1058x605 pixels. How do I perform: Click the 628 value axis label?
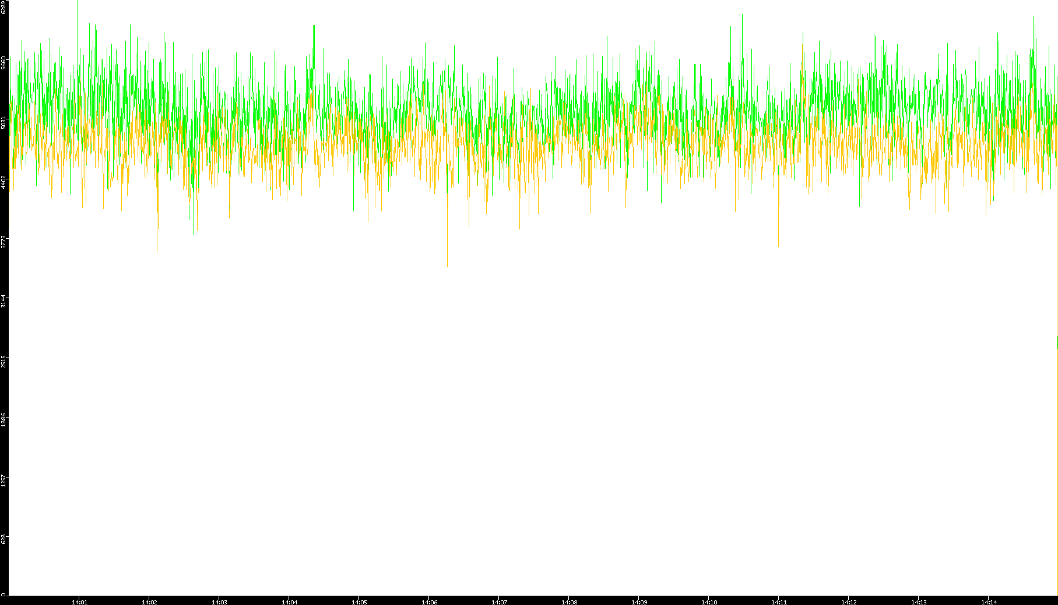pyautogui.click(x=3, y=539)
